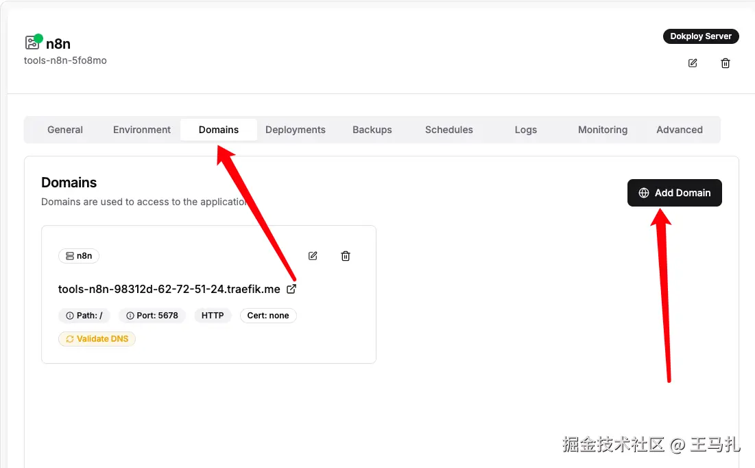This screenshot has height=468, width=755.
Task: Delete the n8n service with the header trash icon
Action: [x=725, y=63]
